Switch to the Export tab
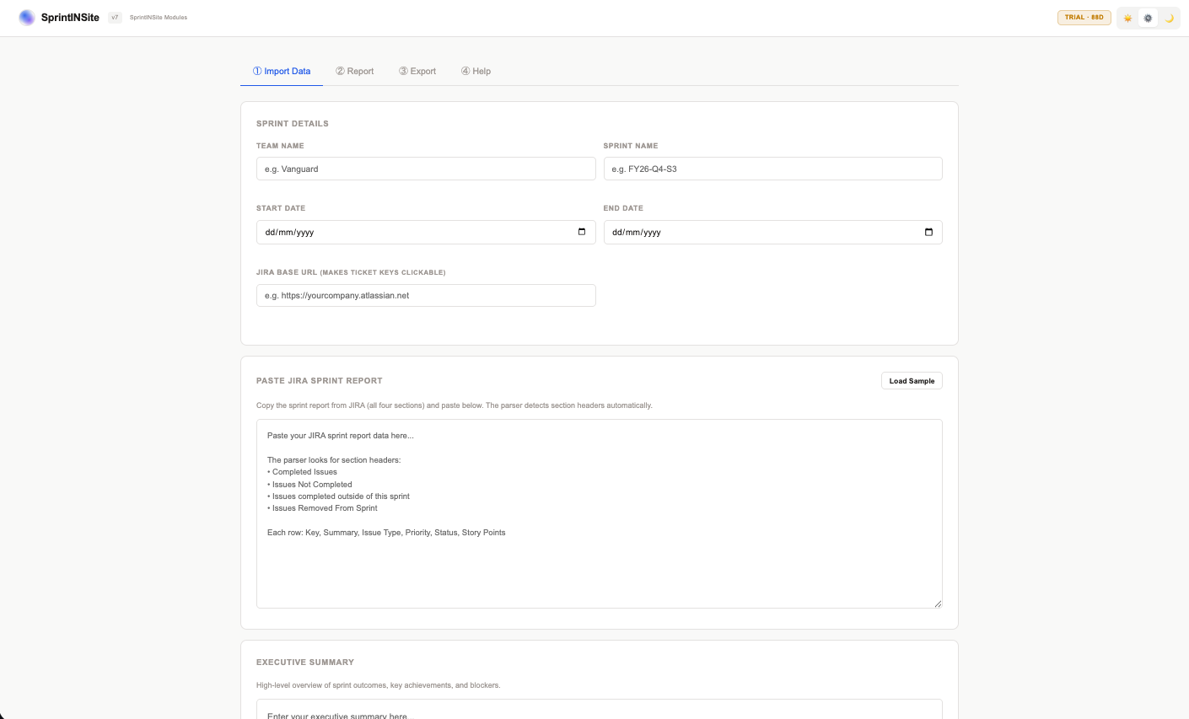The height and width of the screenshot is (719, 1189). pyautogui.click(x=417, y=71)
